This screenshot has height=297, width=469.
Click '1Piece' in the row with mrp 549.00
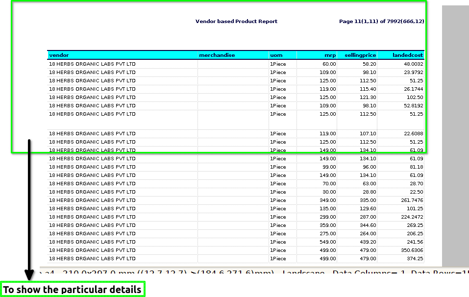278,242
